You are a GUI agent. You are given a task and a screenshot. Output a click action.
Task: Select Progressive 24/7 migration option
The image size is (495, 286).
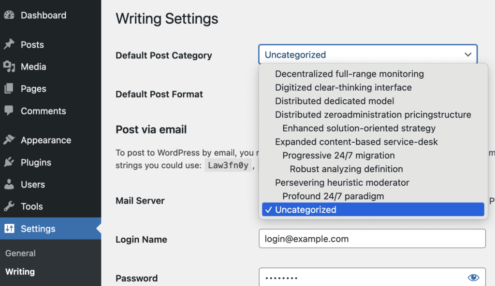click(x=373, y=155)
